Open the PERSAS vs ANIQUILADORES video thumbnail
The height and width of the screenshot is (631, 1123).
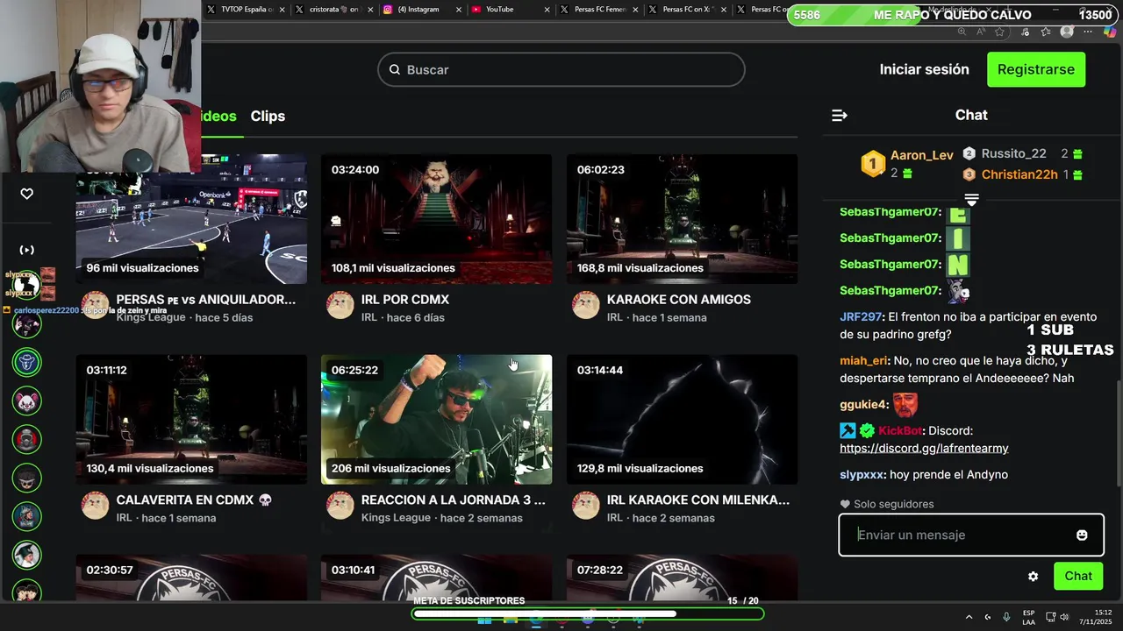pyautogui.click(x=191, y=219)
